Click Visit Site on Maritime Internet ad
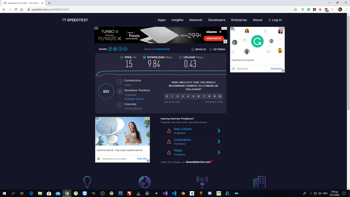Viewport: 350px width, 197px height. tap(142, 159)
